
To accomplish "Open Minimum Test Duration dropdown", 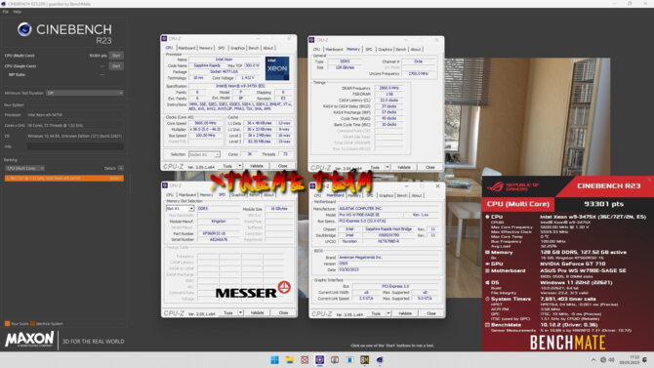I will coord(85,93).
